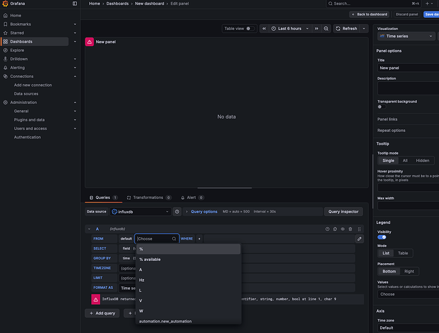Open Home in sidebar
This screenshot has width=439, height=333.
pyautogui.click(x=16, y=15)
